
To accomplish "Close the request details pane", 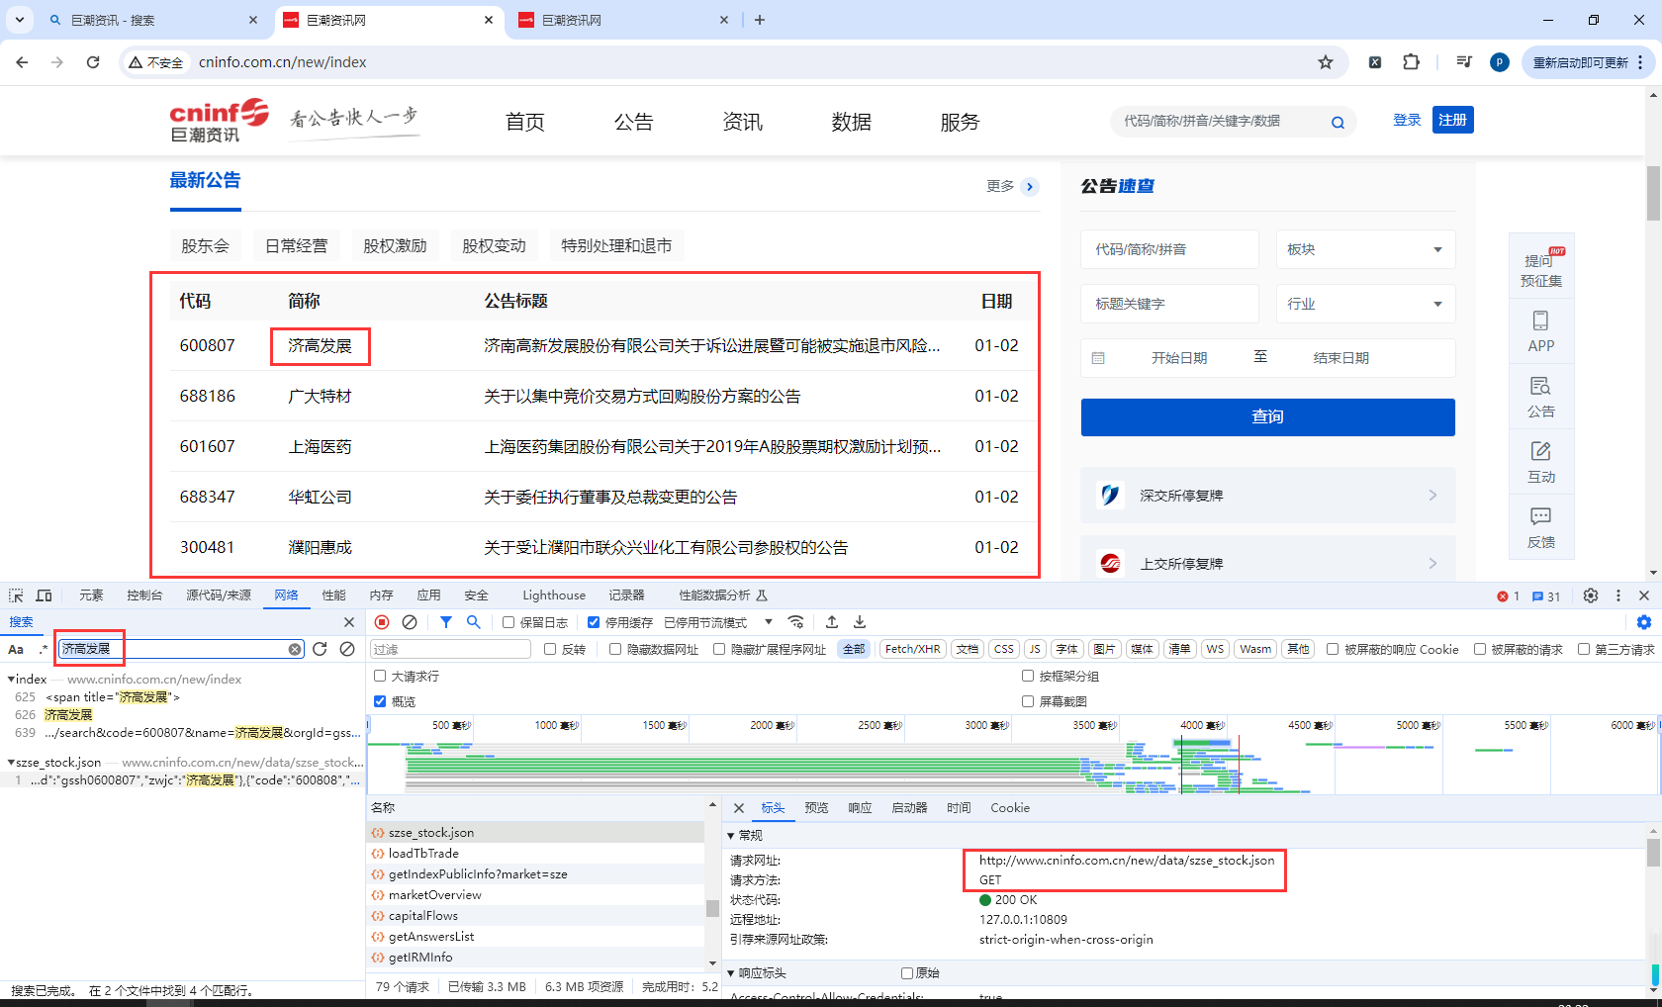I will 739,808.
